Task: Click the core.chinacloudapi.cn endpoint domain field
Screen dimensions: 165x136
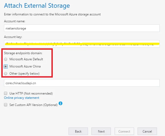Action: pyautogui.click(x=82, y=83)
